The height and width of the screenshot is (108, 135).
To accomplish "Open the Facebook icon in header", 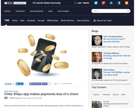I will (x=119, y=3).
